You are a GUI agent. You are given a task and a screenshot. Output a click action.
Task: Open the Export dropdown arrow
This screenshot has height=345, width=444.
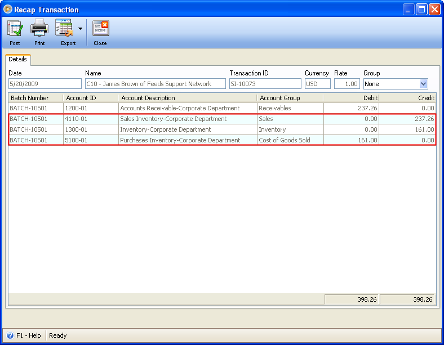tap(80, 29)
